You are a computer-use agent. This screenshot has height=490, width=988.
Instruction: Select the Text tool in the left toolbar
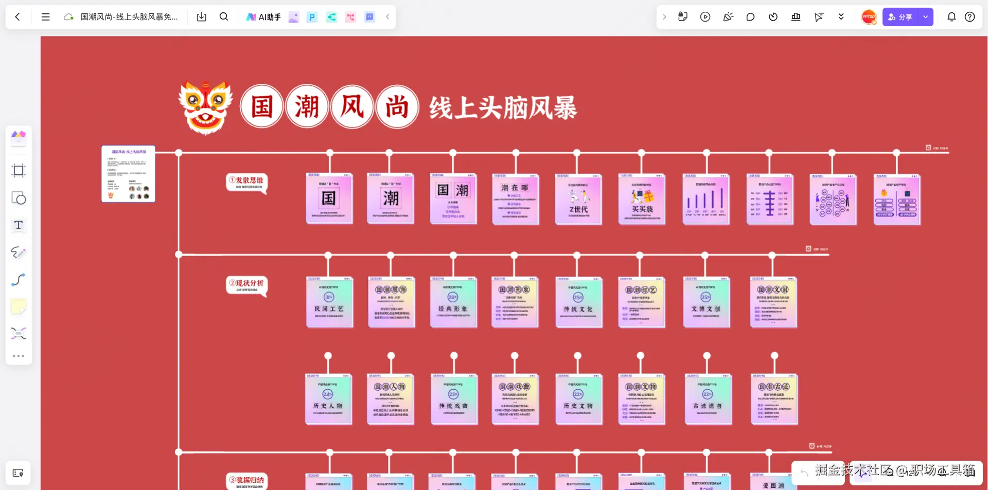coord(19,225)
